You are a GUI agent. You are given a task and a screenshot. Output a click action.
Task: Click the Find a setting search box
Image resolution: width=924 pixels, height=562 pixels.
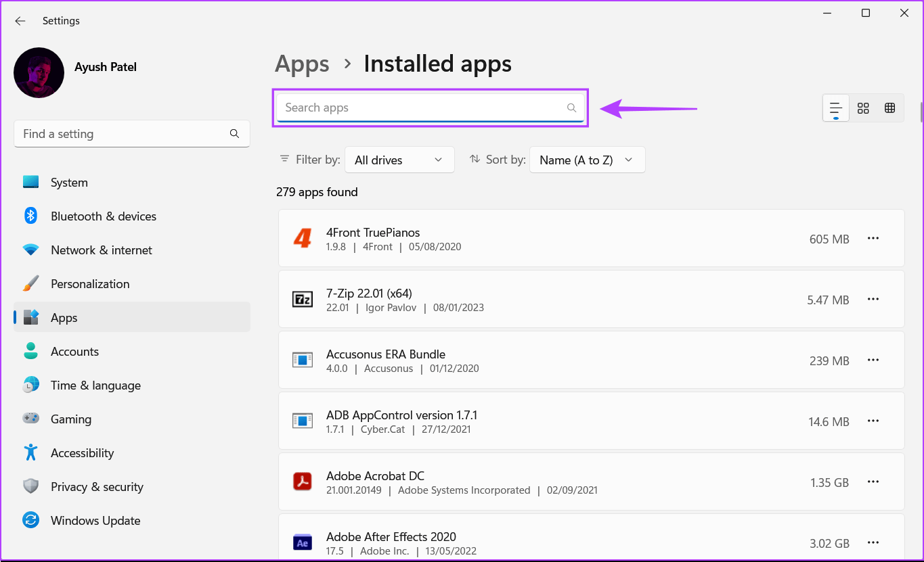[x=132, y=134]
